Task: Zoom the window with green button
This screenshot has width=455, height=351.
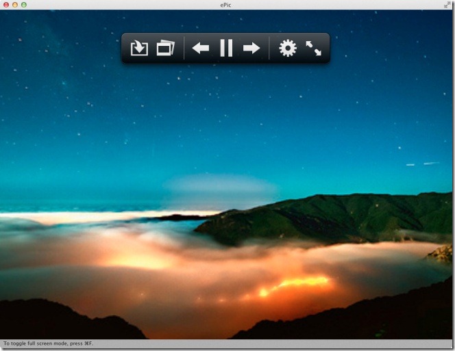Action: pyautogui.click(x=24, y=5)
